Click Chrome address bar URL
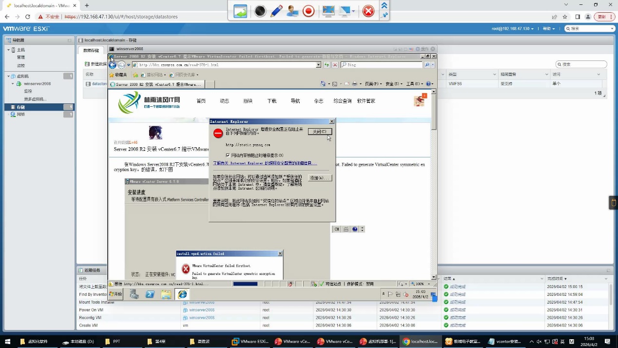The width and height of the screenshot is (618, 348). pos(121,17)
